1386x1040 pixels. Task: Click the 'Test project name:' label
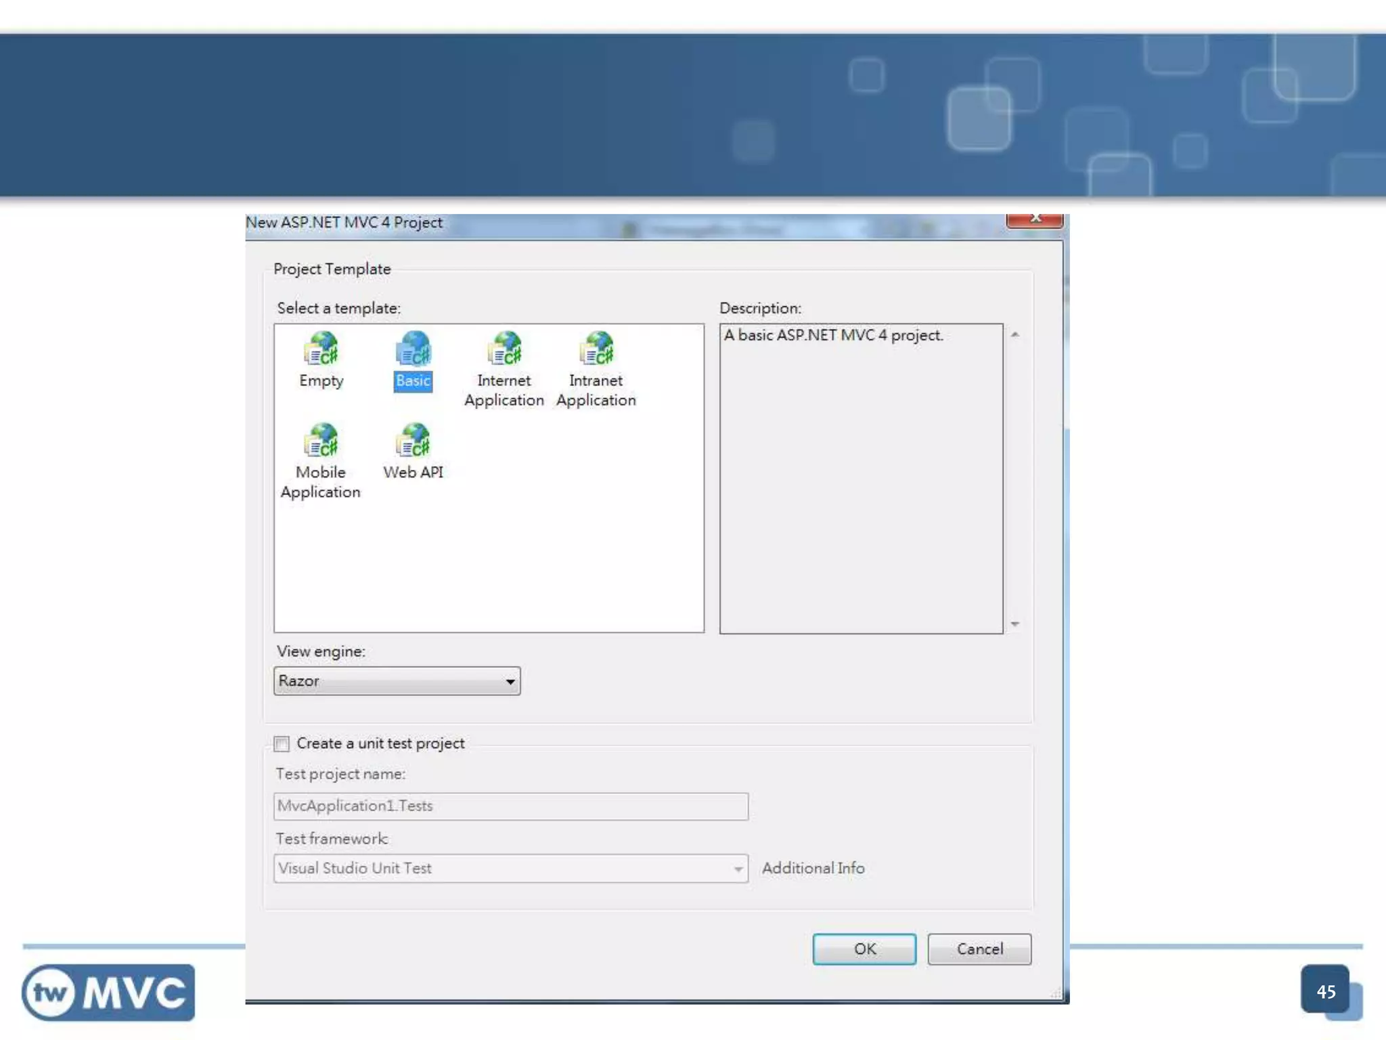coord(340,774)
